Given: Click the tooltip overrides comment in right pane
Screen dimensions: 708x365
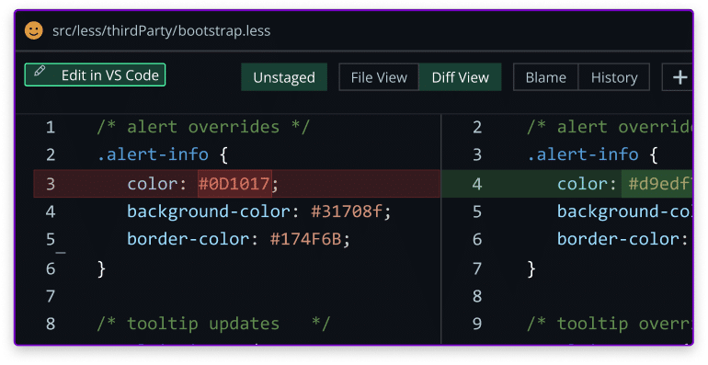Looking at the screenshot, I should (610, 324).
